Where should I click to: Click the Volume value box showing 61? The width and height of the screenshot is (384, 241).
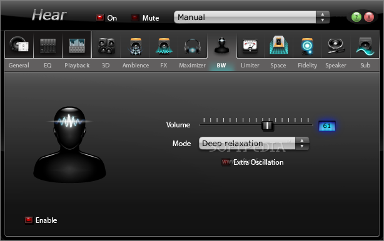coord(327,126)
